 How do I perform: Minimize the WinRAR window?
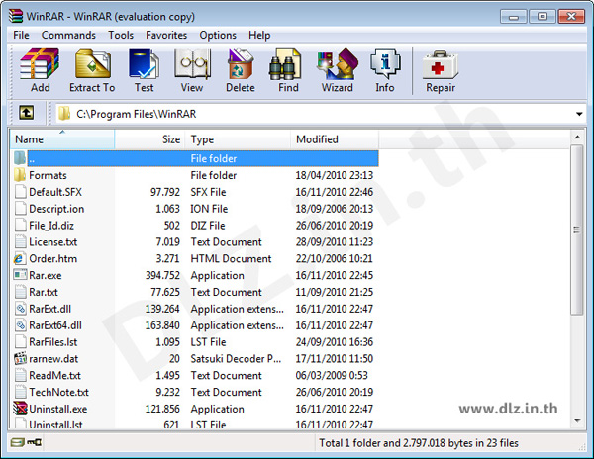(x=513, y=17)
